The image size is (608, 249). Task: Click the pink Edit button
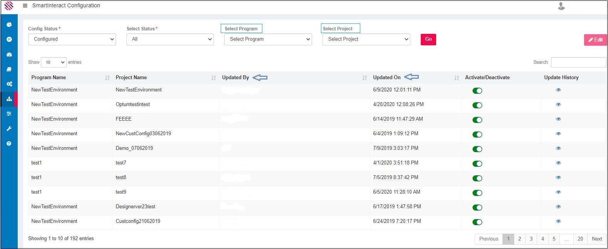tap(595, 40)
